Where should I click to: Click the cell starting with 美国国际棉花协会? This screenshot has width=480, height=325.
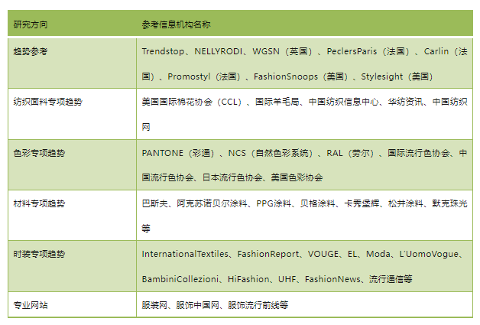point(305,114)
